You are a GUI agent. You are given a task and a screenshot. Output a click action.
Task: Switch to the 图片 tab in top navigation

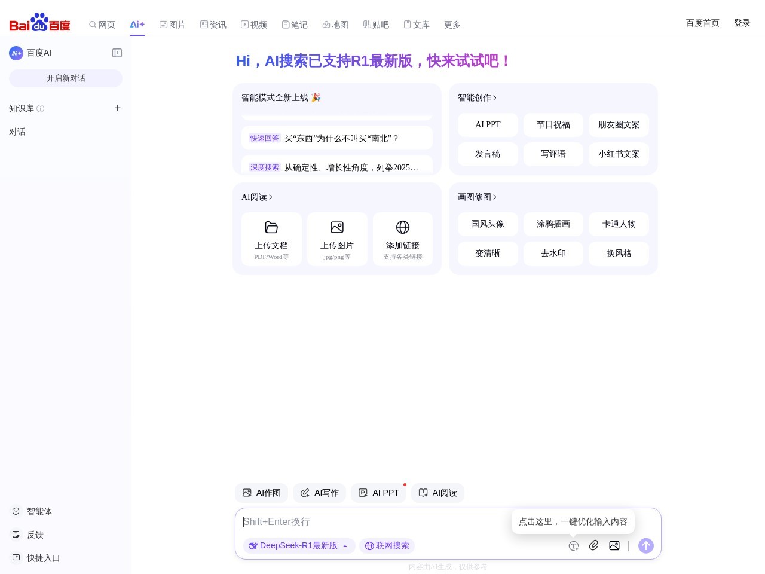click(x=173, y=25)
